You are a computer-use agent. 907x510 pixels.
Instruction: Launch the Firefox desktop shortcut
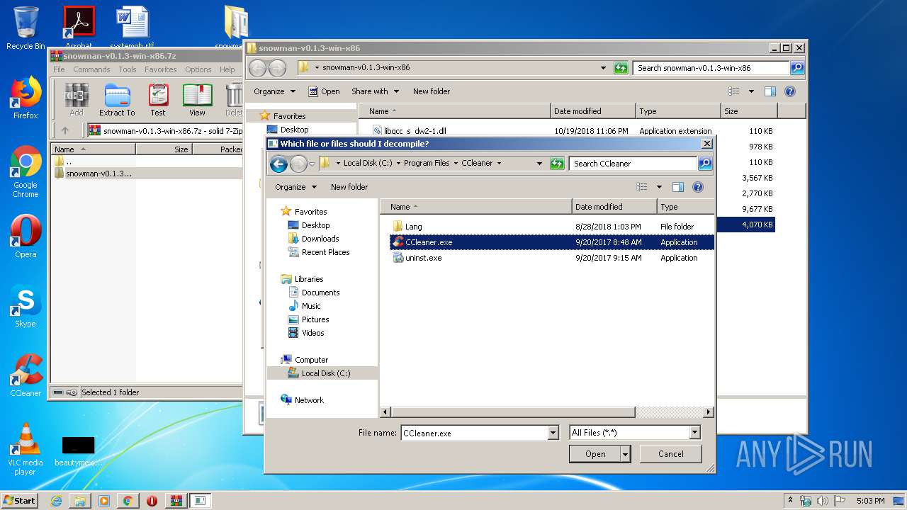[26, 98]
